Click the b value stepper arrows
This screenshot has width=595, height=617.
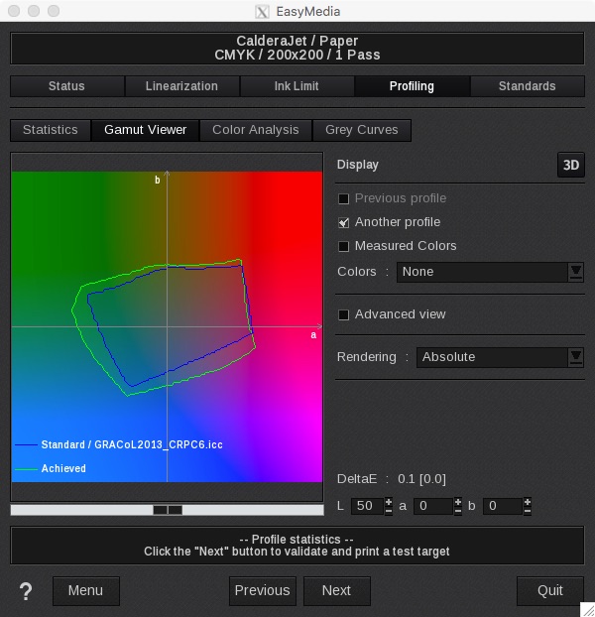[527, 506]
